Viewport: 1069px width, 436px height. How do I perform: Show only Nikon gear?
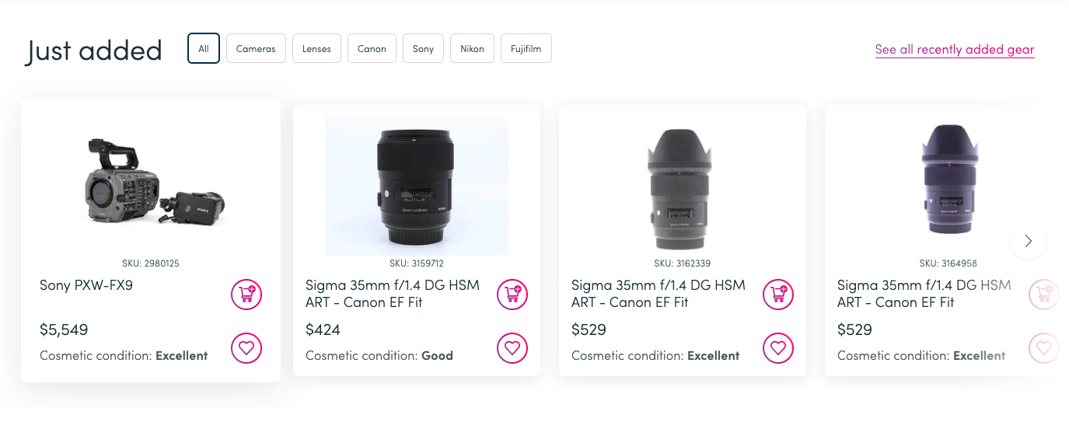tap(472, 48)
